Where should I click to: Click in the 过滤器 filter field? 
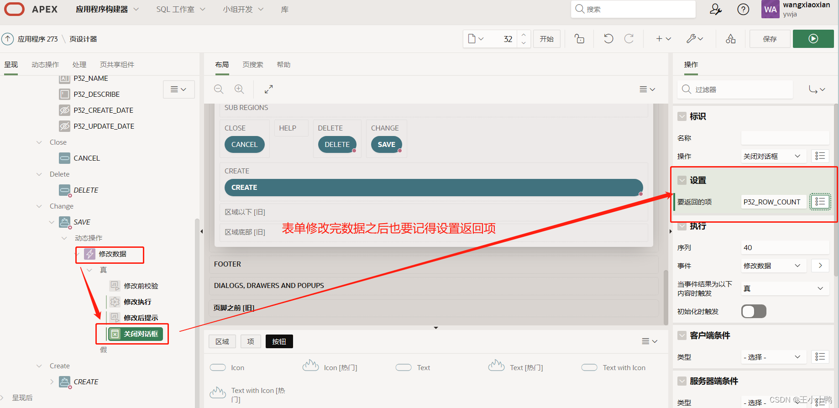pos(735,89)
